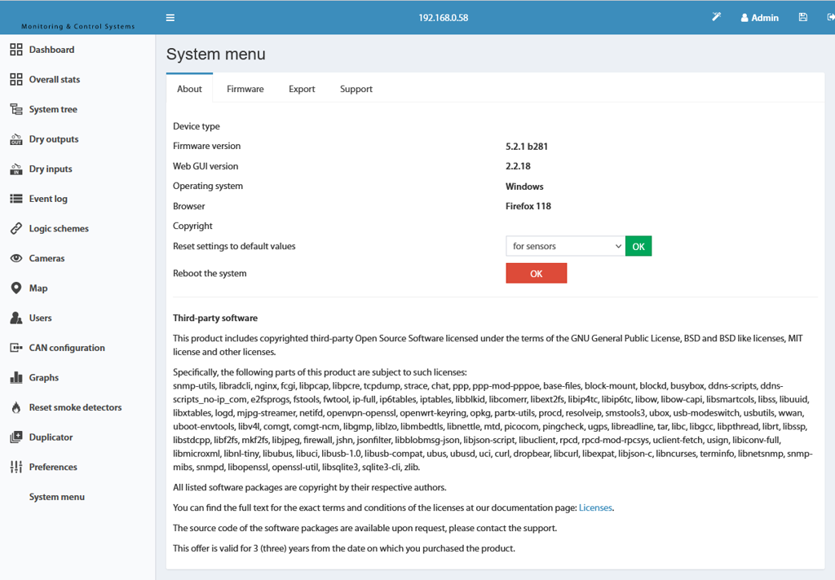Switch to the Export tab
The height and width of the screenshot is (580, 835).
tap(302, 89)
